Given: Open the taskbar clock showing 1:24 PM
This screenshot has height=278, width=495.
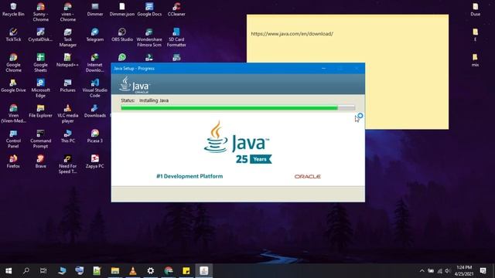Looking at the screenshot, I should click(464, 270).
